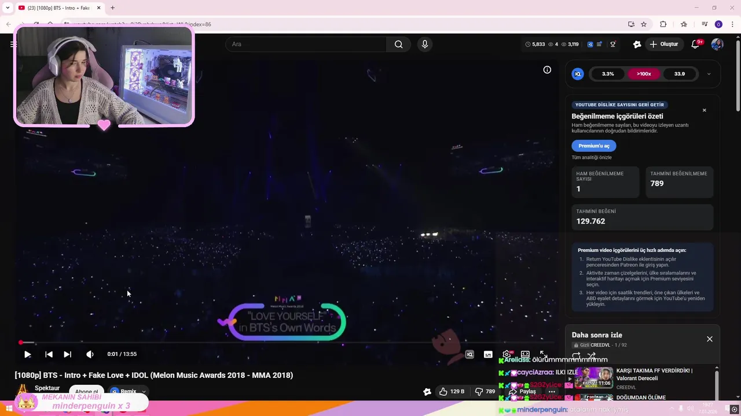Viewport: 741px width, 416px height.
Task: Show video info card icon
Action: (547, 70)
